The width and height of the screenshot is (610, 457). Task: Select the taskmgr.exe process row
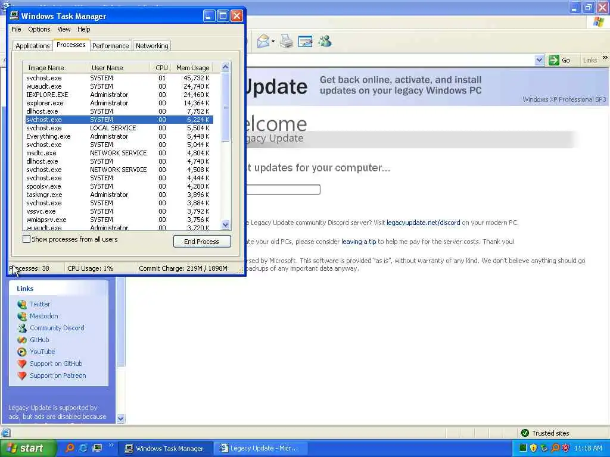(x=119, y=195)
